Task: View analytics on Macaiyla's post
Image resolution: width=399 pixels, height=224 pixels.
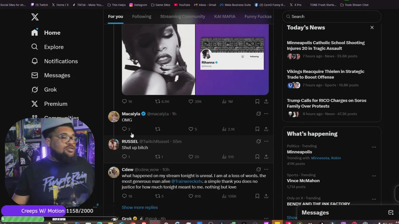Action: 228,129
